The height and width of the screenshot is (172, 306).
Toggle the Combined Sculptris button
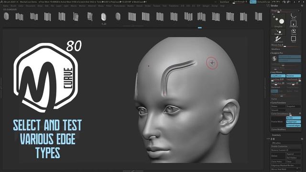(290, 61)
